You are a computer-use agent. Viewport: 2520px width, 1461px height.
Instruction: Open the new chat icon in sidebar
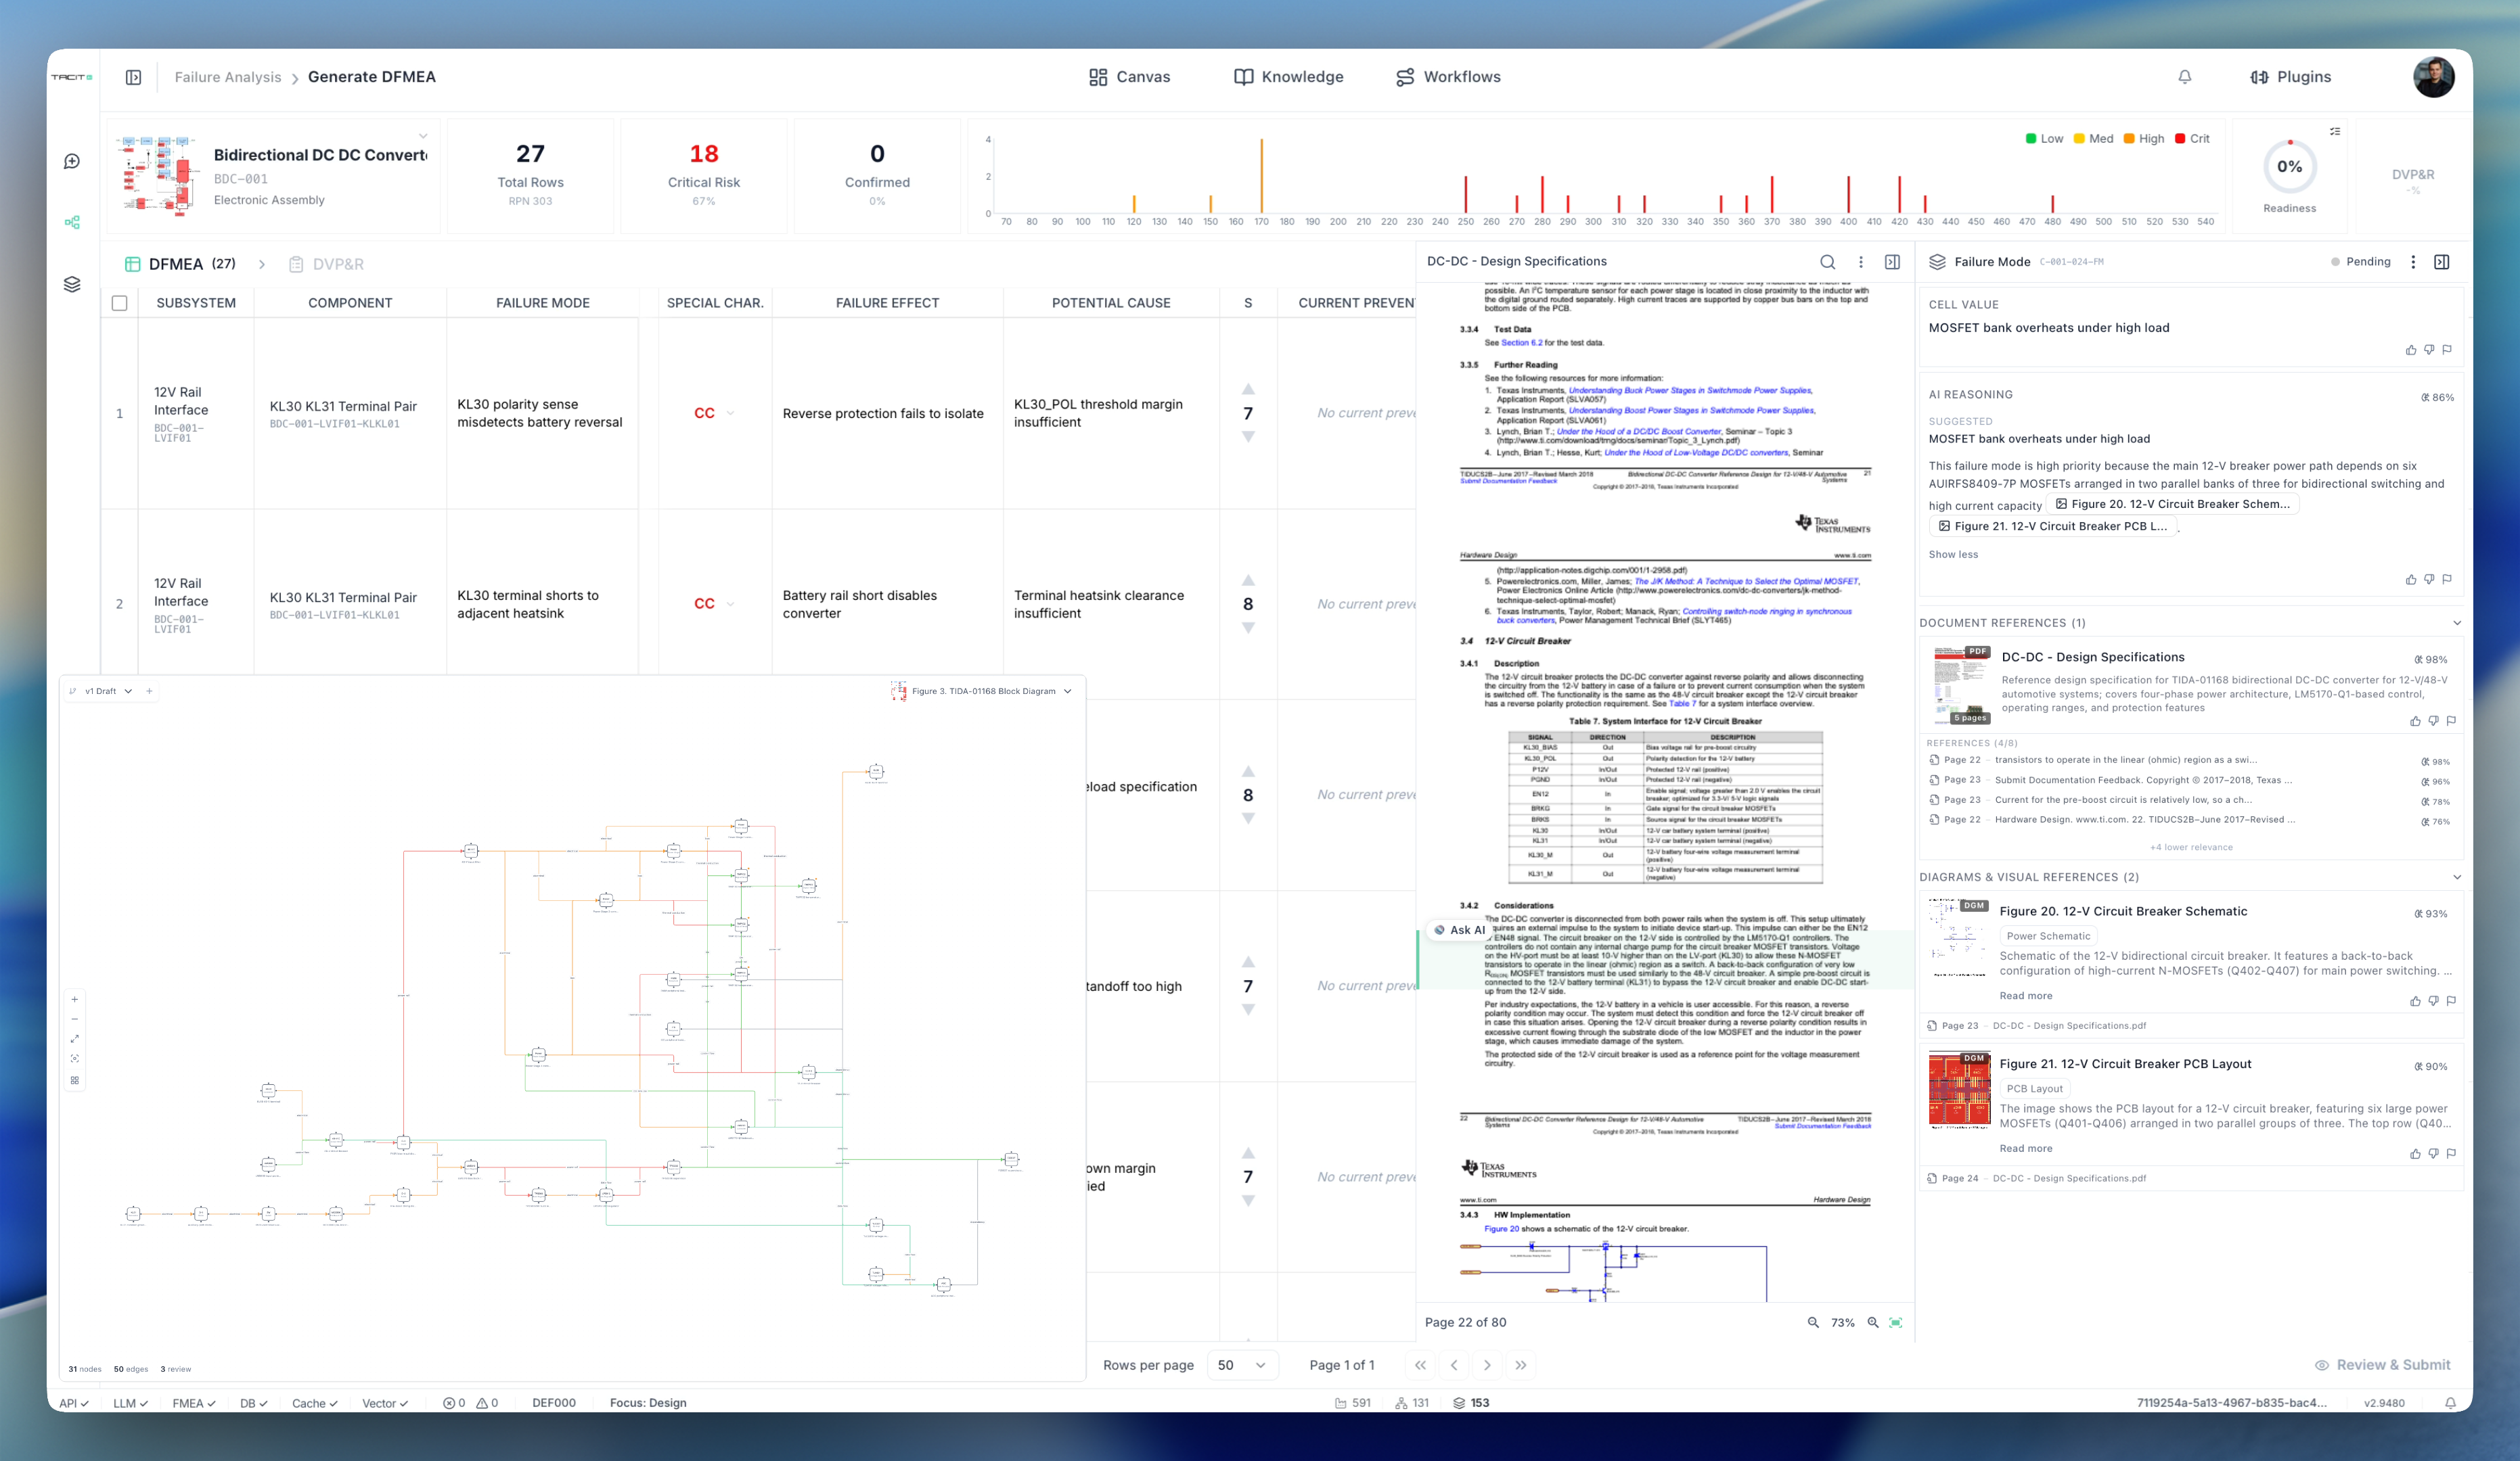pos(72,161)
